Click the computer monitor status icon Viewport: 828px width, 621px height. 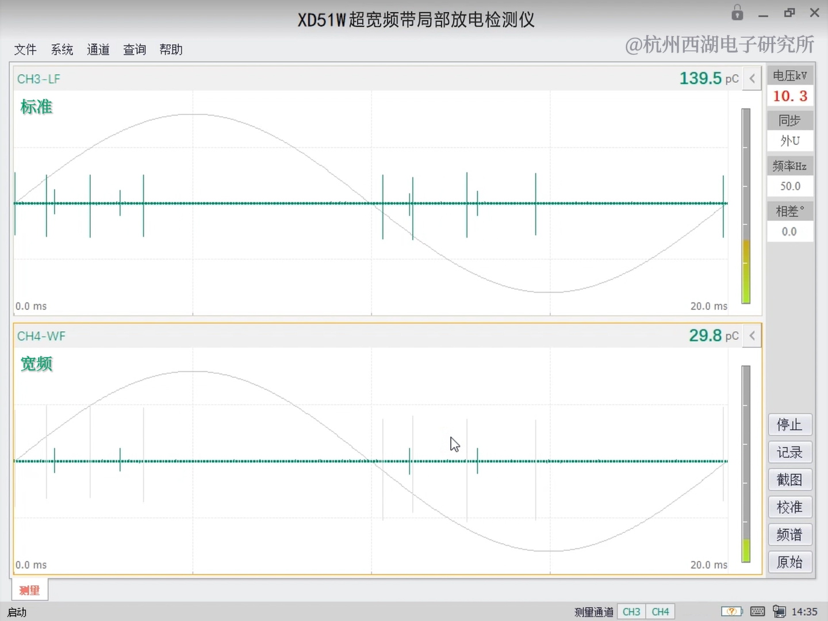click(x=779, y=611)
